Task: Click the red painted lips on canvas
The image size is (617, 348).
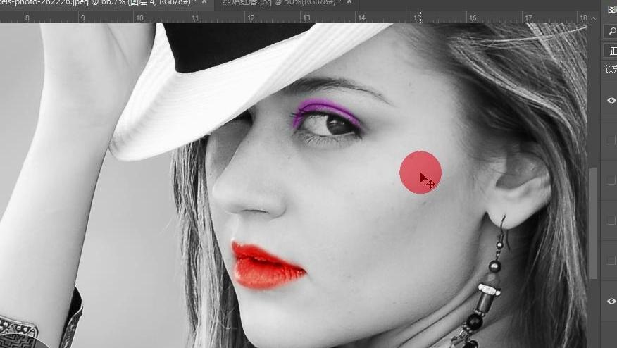Action: tap(264, 266)
